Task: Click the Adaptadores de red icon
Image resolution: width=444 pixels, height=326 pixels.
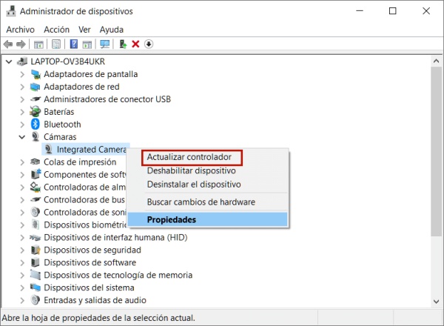Action: (x=35, y=87)
